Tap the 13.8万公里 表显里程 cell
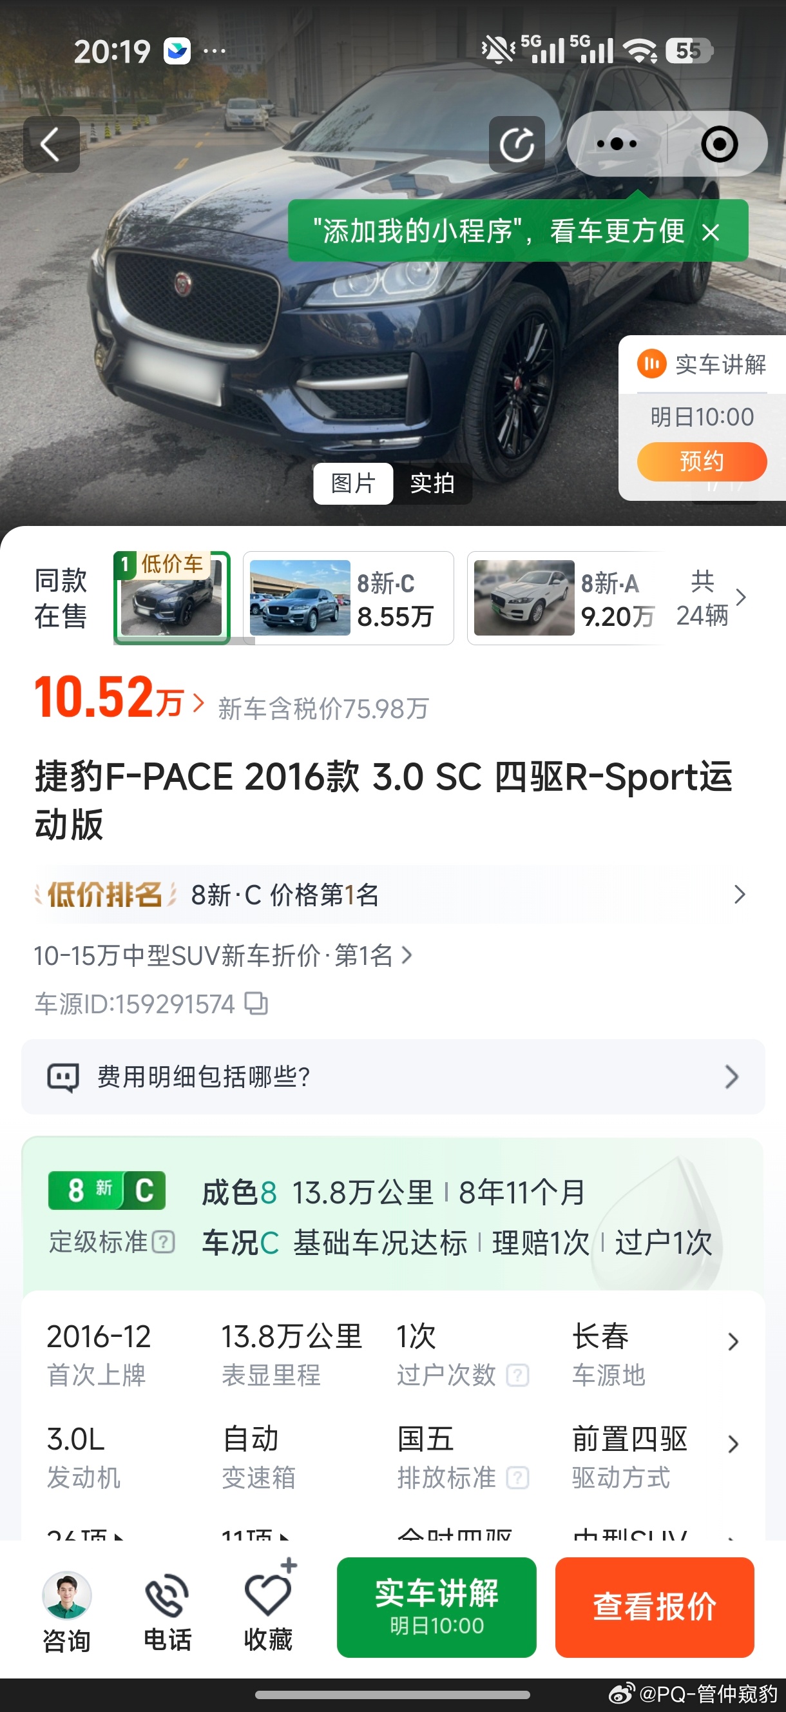This screenshot has height=1712, width=786. point(291,1354)
